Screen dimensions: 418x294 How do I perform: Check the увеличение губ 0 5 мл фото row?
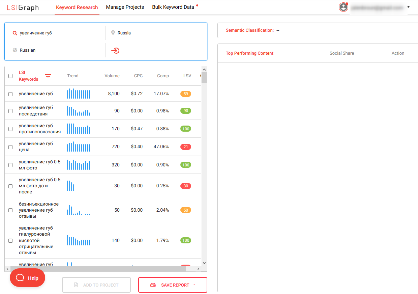10,165
